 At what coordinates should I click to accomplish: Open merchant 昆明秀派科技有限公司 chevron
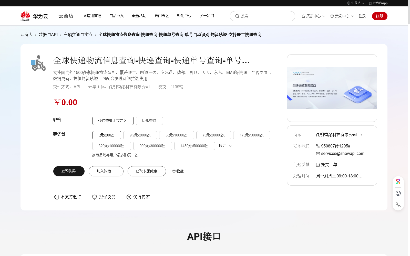pyautogui.click(x=361, y=135)
